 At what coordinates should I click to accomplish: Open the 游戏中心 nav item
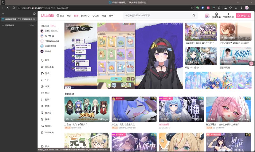85,16
